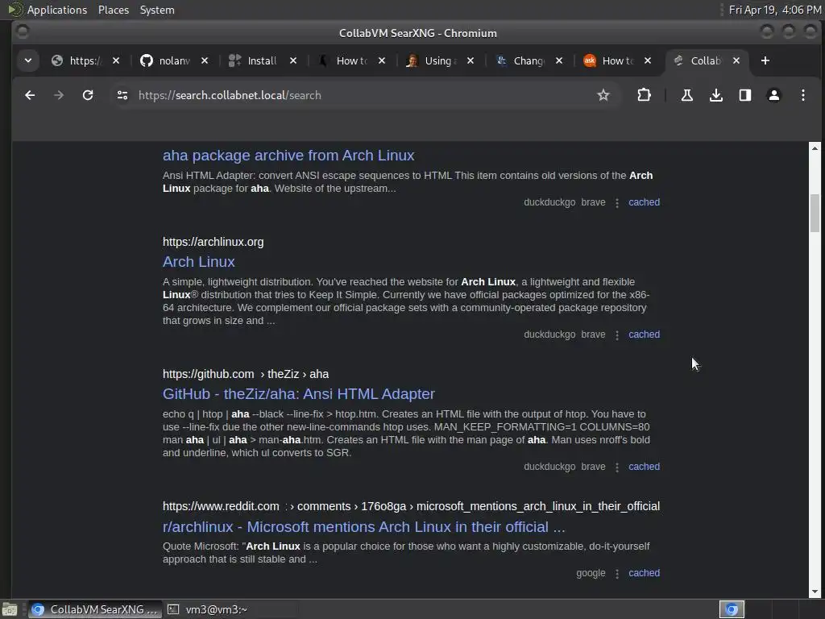
Task: Click the Chromium icon in the bottom-right panel
Action: pyautogui.click(x=732, y=609)
